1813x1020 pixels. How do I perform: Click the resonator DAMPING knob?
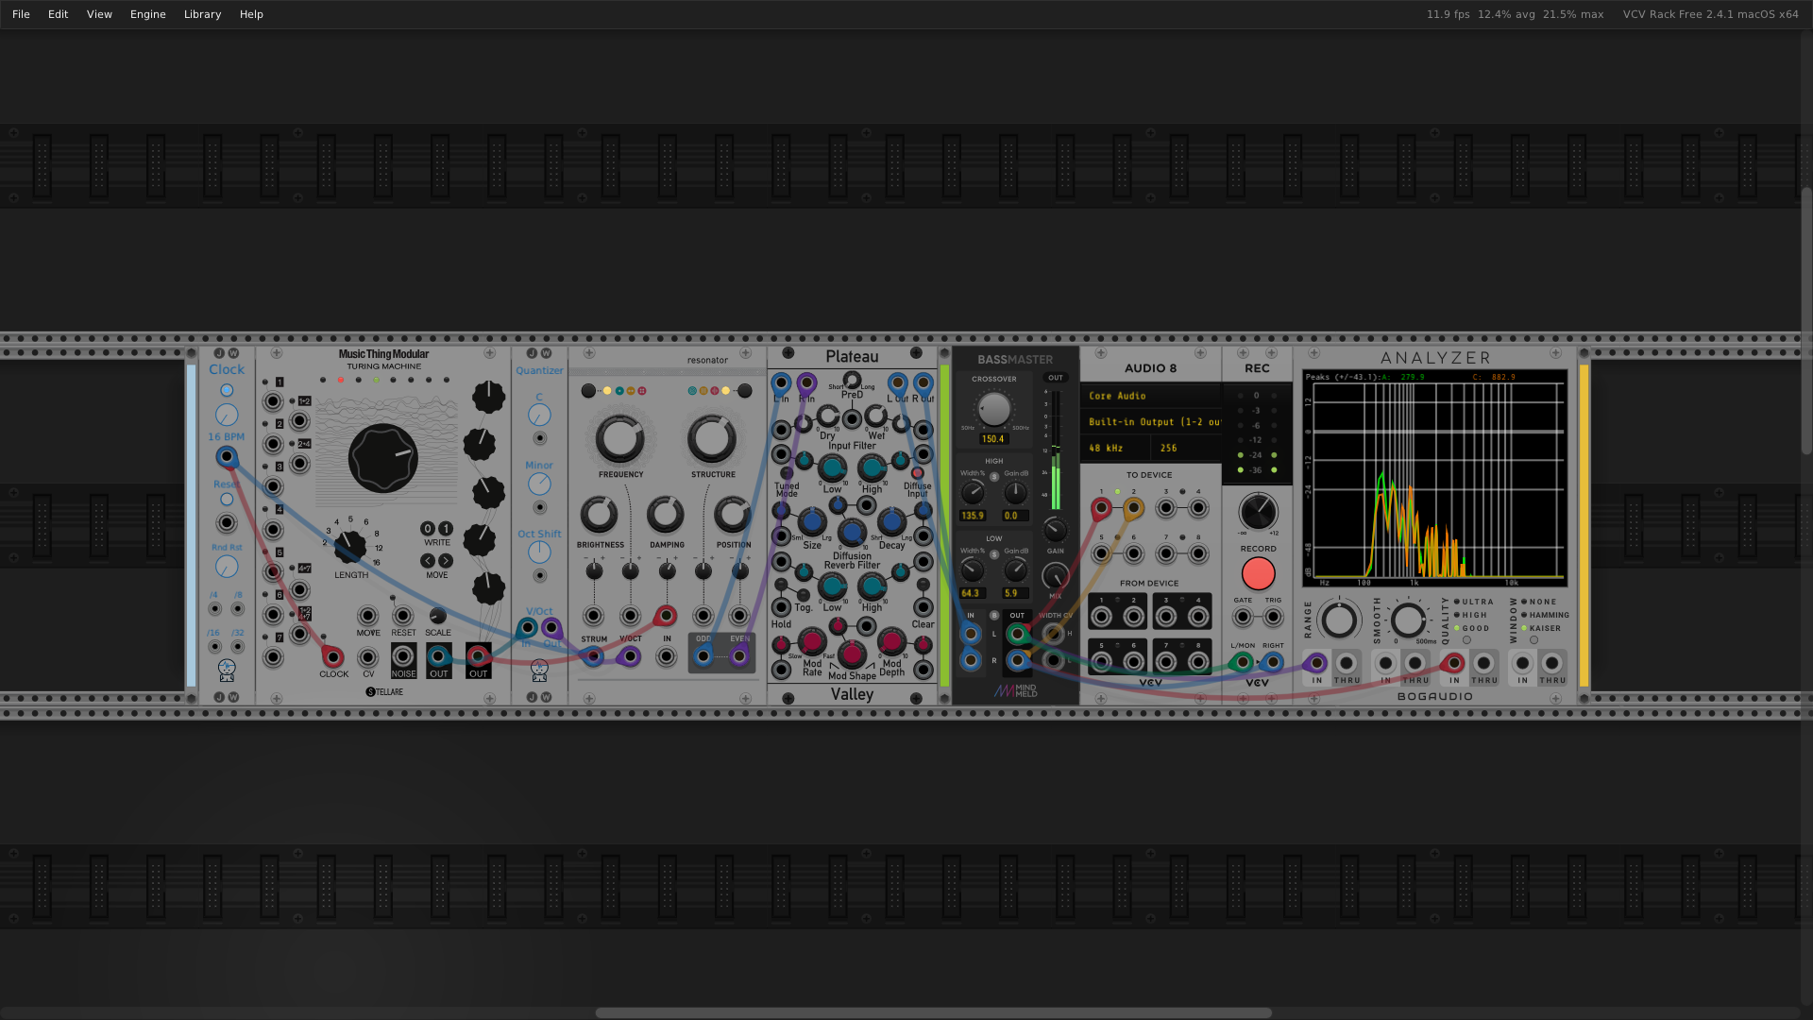(666, 515)
